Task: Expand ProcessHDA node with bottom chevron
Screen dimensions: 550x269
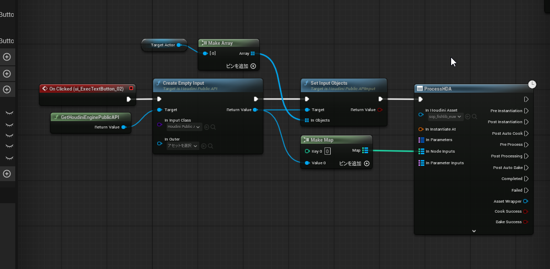Action: coord(474,231)
